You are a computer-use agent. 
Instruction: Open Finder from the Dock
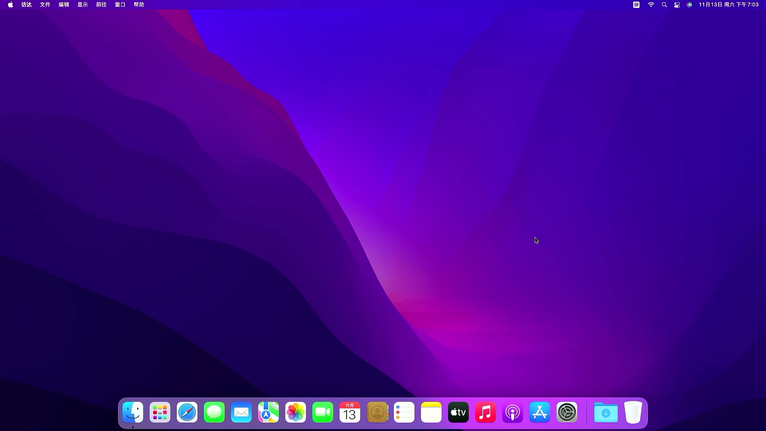coord(133,412)
